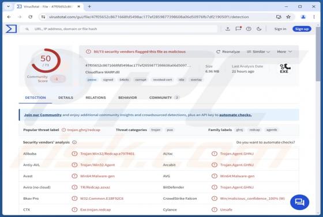Screen dimensions: 323x217
Task: Click the page vertical scrollbar
Action: click(318, 119)
